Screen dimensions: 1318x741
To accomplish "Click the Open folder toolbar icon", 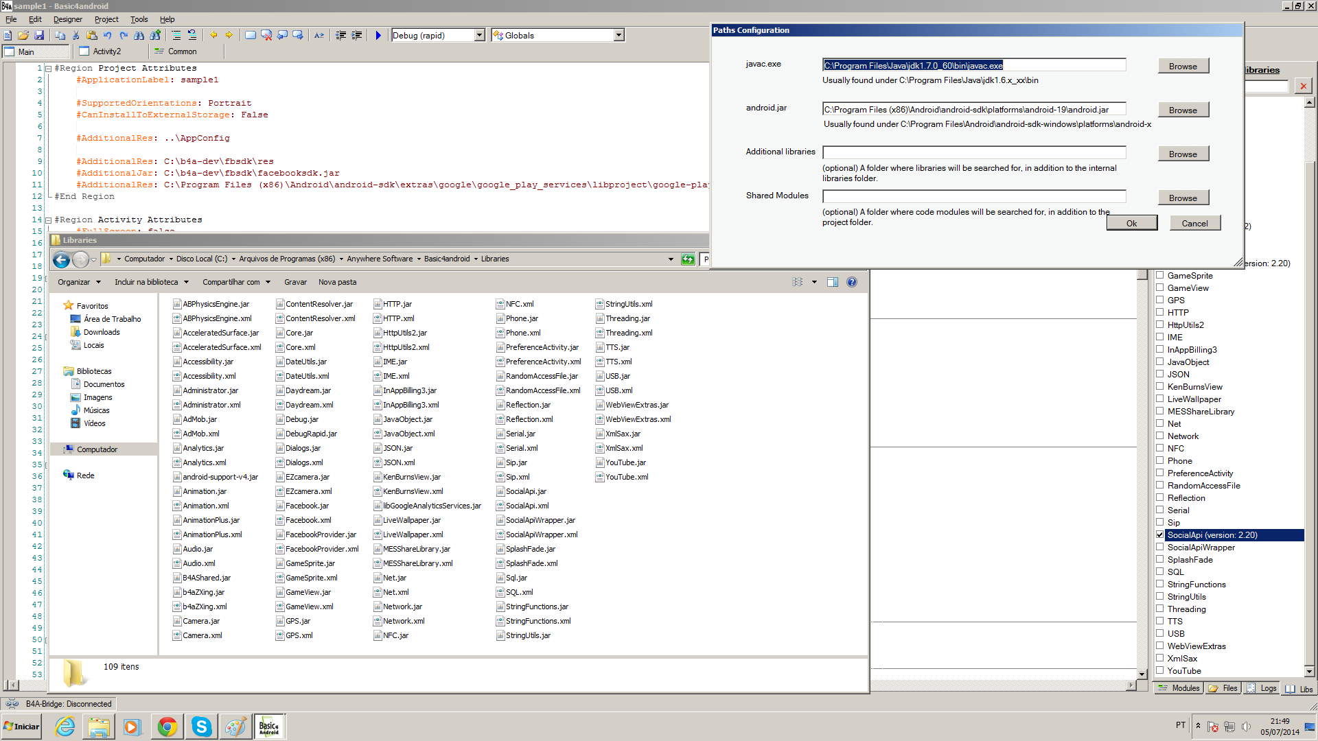I will [23, 35].
